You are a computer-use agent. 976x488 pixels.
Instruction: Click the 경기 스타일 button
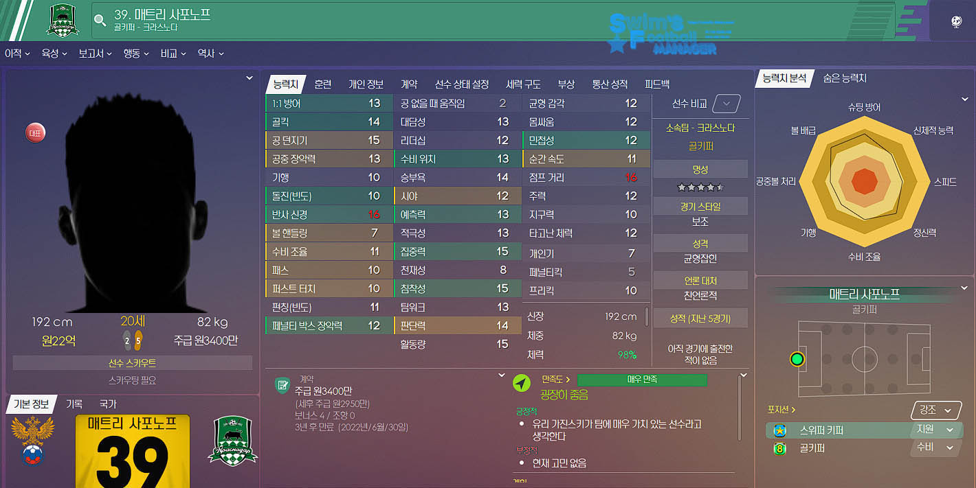tap(700, 206)
